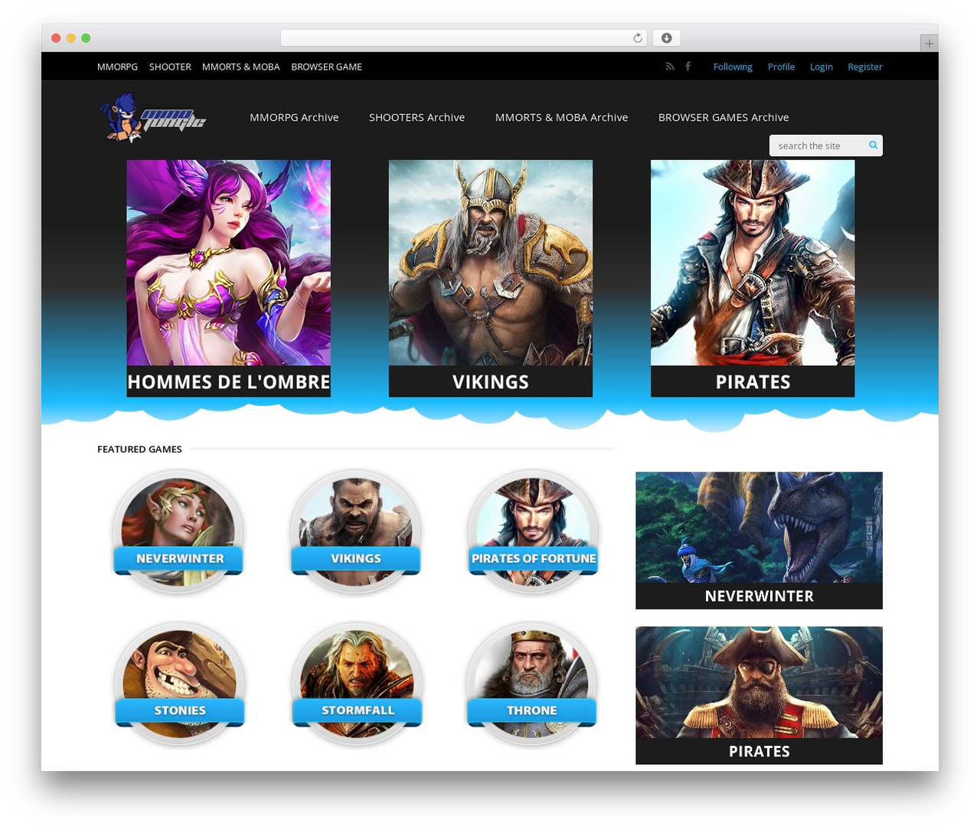
Task: Open browser downloads icon
Action: pos(667,38)
